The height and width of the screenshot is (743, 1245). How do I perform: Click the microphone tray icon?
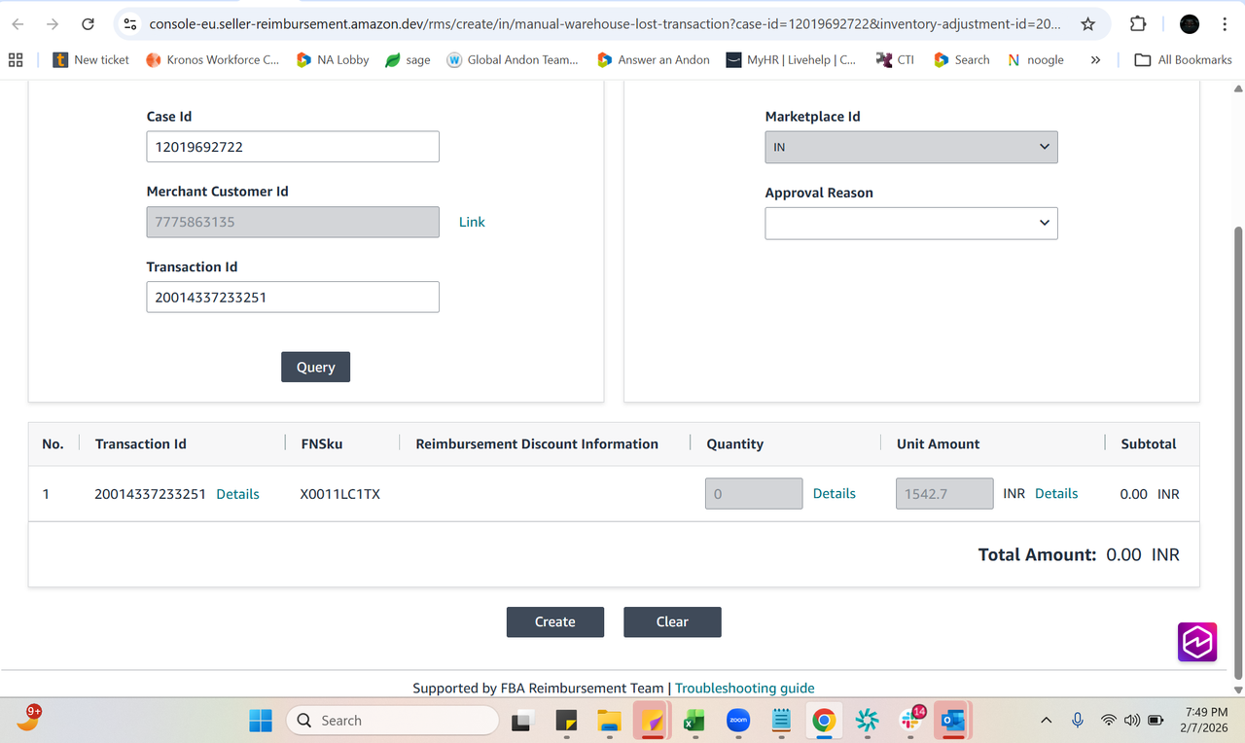pos(1078,720)
